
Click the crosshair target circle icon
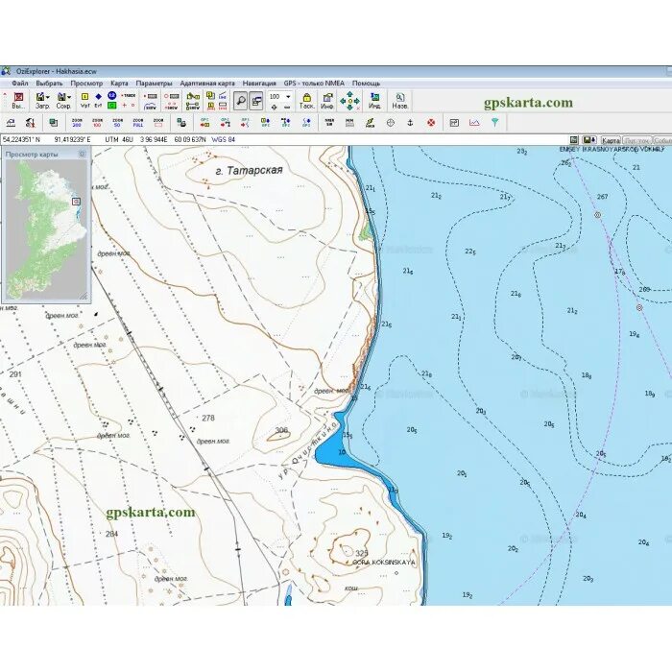(390, 123)
